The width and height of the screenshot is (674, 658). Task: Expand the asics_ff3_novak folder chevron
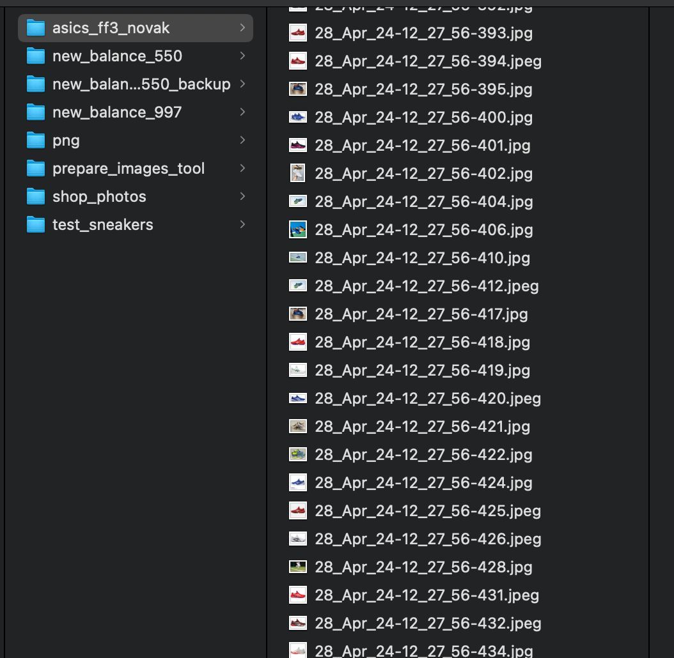pos(242,27)
